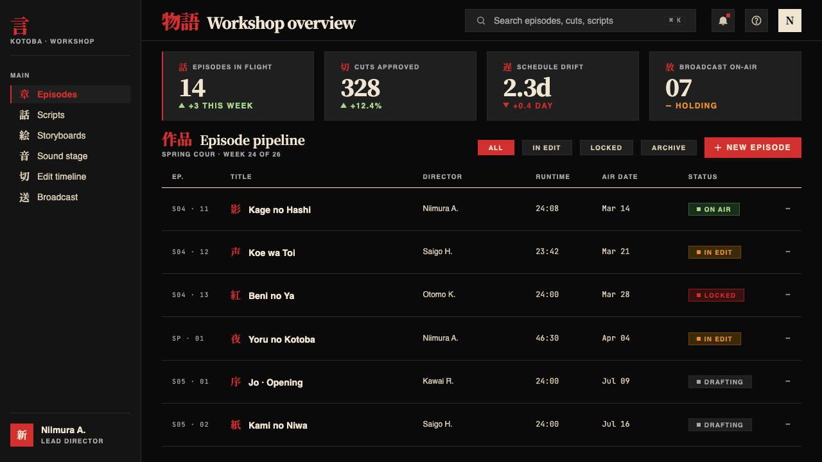Open row menu for Kage no Hashi
This screenshot has width=822, height=462.
tap(787, 209)
